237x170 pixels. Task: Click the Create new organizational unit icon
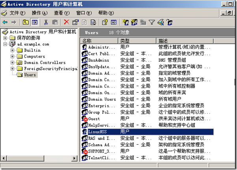pos(143,22)
